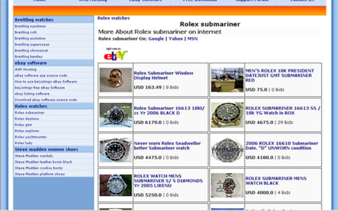Open the Rolex watches breadcrumb link
The height and width of the screenshot is (211, 338).
point(113,18)
